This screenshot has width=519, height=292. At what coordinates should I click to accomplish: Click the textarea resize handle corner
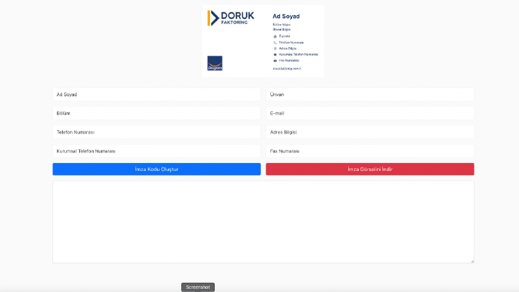(473, 261)
